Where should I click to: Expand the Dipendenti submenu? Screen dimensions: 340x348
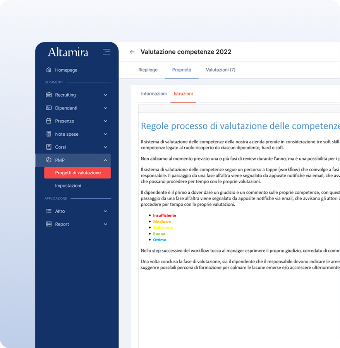pyautogui.click(x=105, y=108)
